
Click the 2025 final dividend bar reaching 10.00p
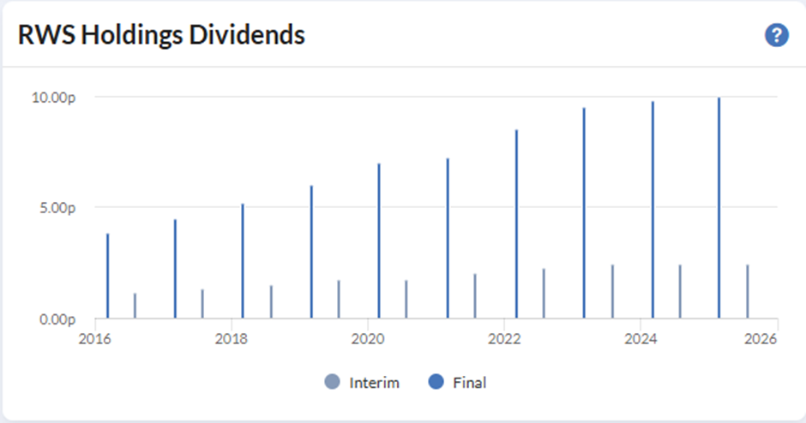pos(719,208)
